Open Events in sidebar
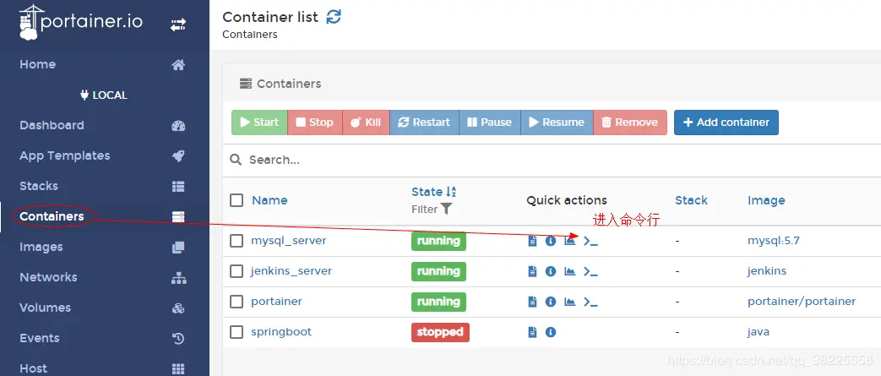 pos(105,338)
